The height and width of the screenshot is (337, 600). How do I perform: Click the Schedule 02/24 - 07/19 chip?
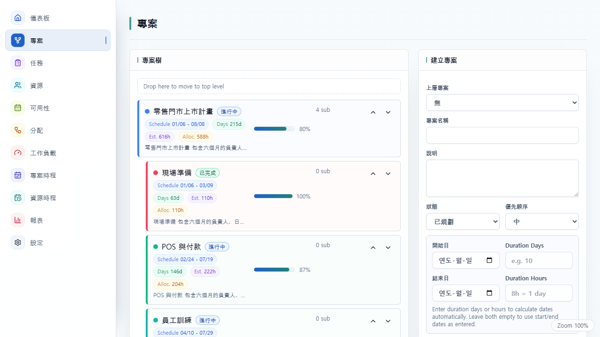coord(185,259)
